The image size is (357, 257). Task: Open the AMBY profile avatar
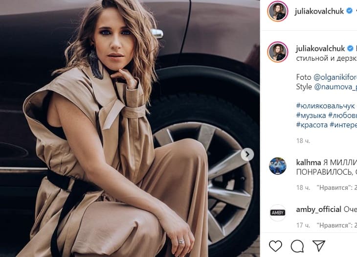pos(277,213)
